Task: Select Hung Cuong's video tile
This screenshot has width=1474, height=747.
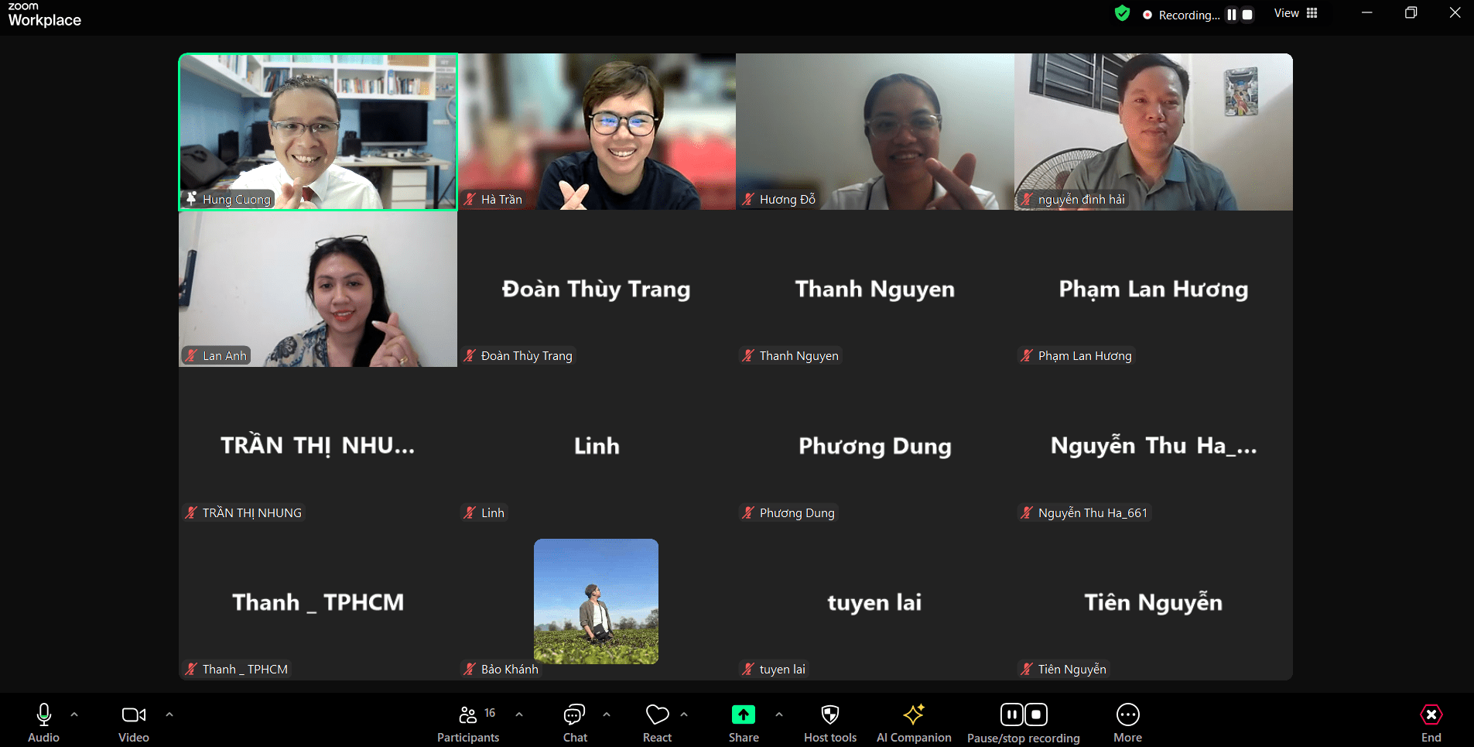Action: 318,132
